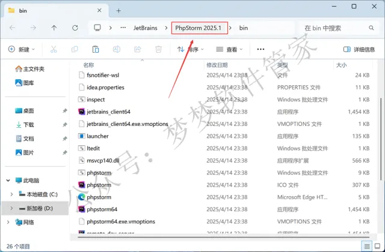Select the msvcp140.dll file icon

tap(82, 160)
